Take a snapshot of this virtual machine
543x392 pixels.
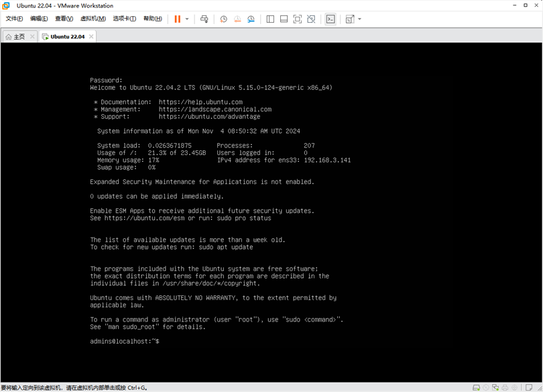click(224, 19)
